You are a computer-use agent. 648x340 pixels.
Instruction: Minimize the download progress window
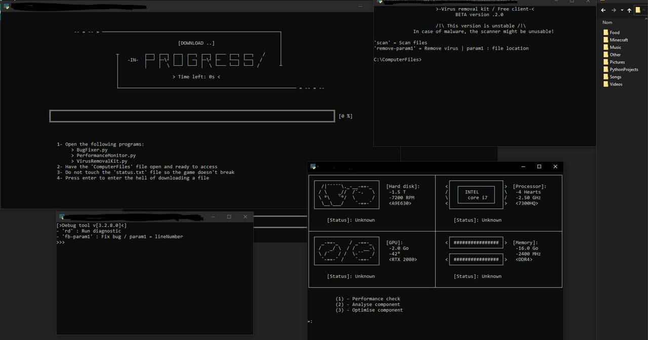click(360, 6)
